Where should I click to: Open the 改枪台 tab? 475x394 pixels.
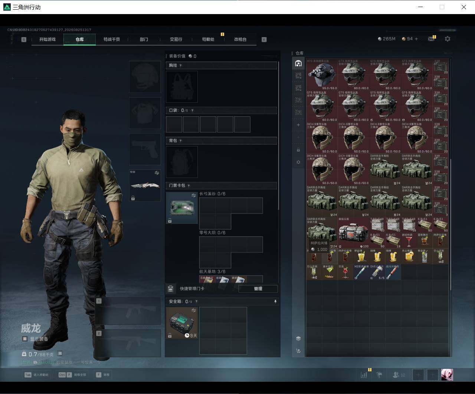[240, 39]
